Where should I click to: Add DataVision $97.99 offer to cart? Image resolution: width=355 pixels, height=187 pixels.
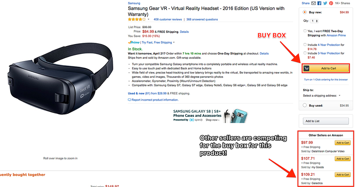point(343,143)
